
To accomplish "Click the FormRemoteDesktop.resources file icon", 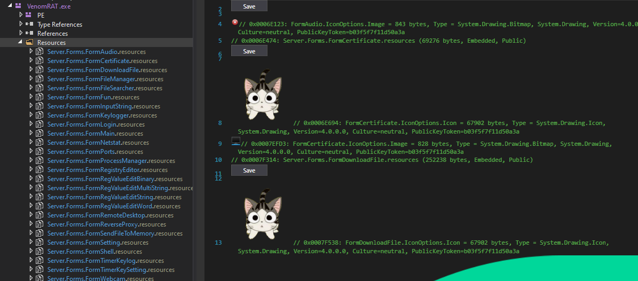I will pyautogui.click(x=40, y=215).
